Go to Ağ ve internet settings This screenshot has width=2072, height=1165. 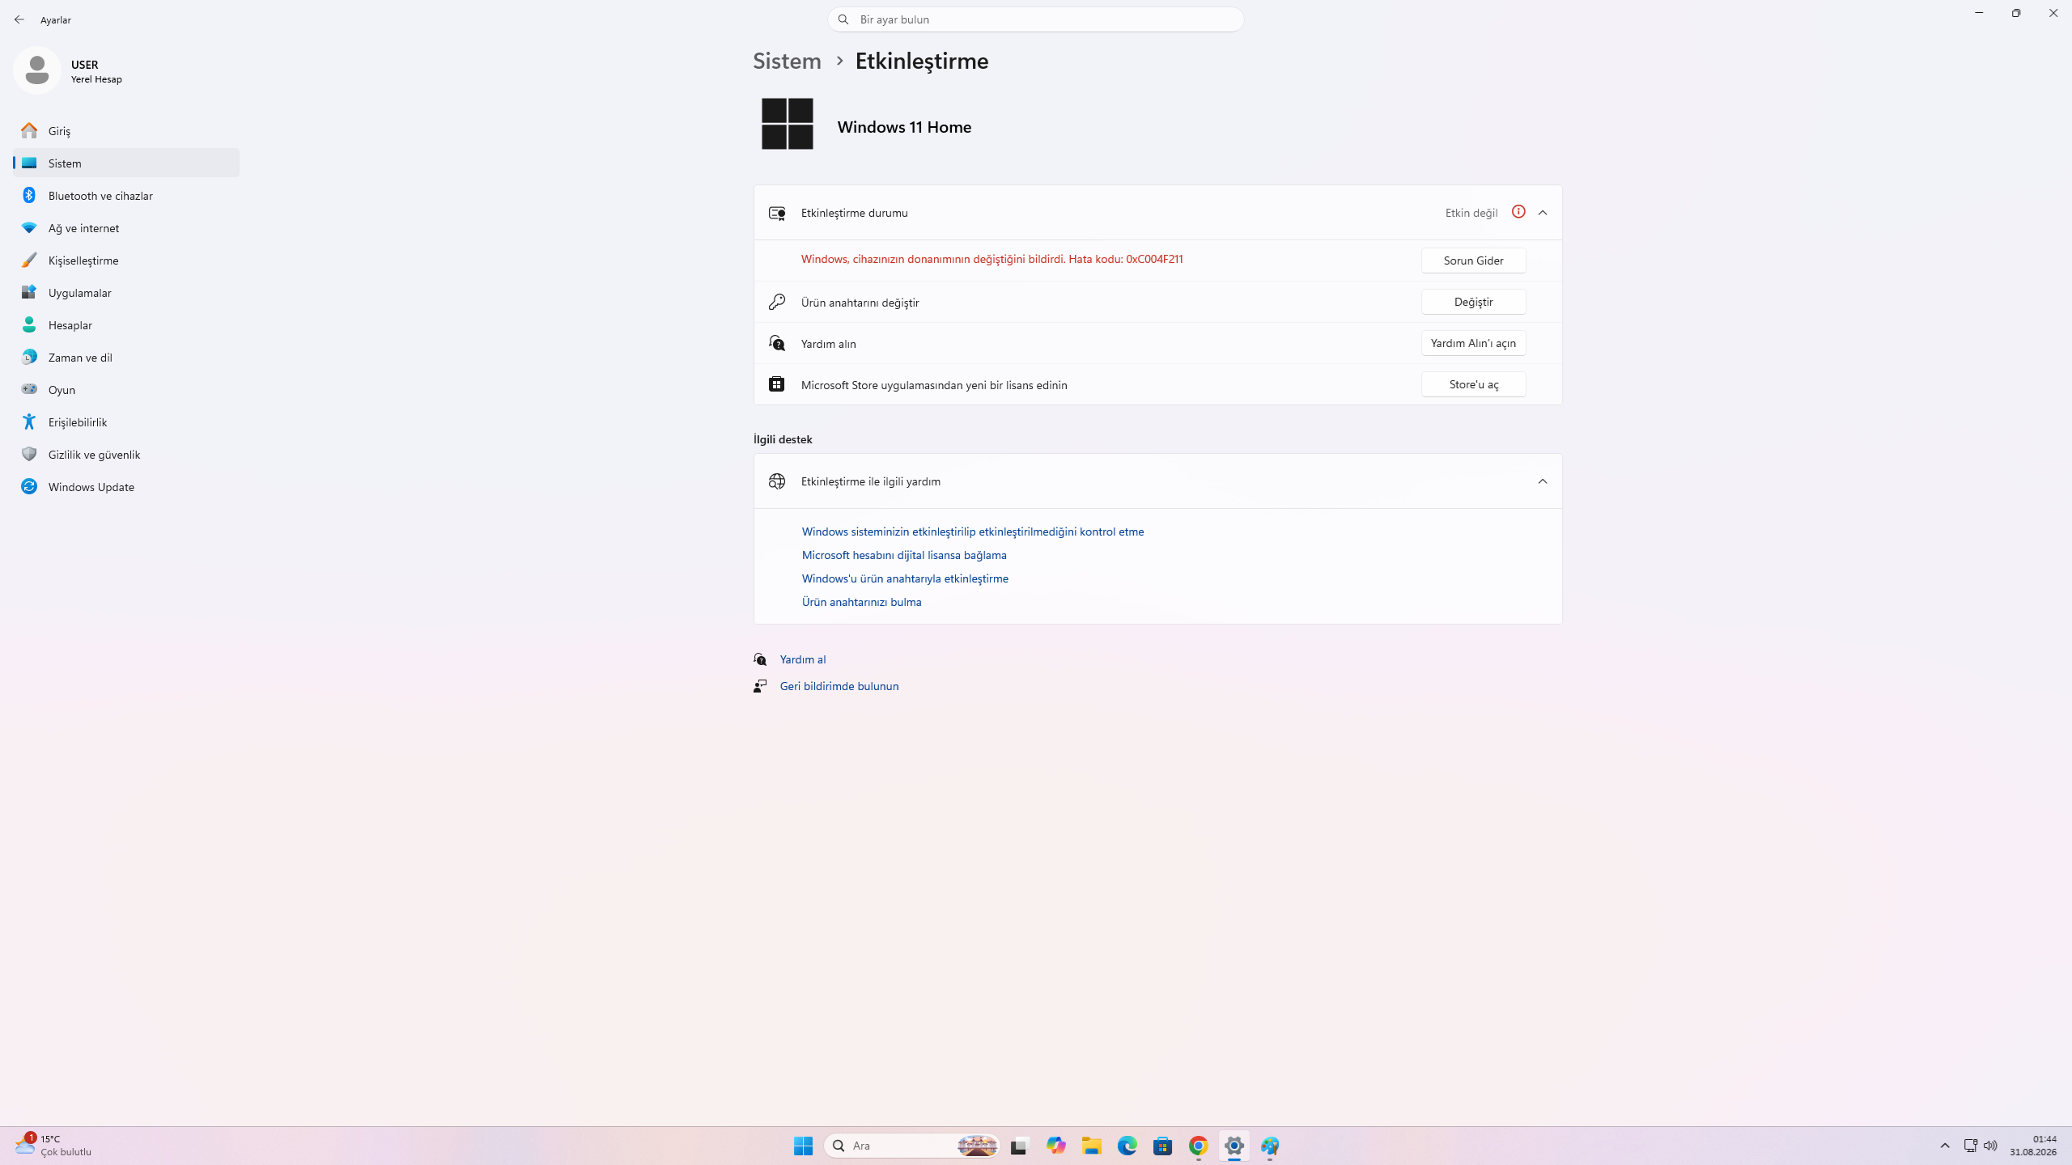(x=126, y=227)
